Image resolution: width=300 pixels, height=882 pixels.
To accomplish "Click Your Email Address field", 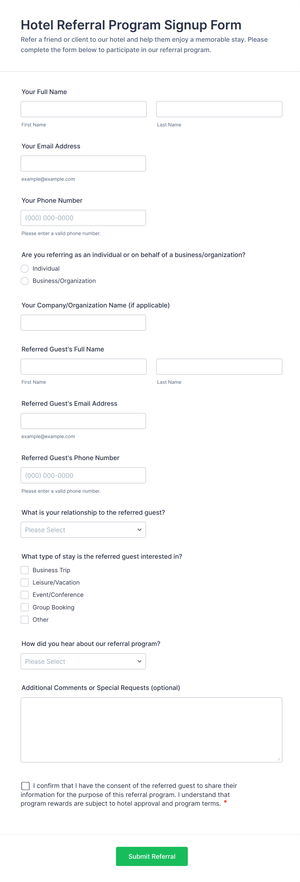I will (83, 163).
